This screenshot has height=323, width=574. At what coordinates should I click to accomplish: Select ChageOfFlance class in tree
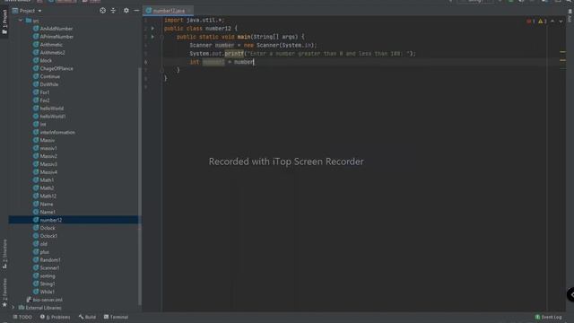click(x=53, y=68)
